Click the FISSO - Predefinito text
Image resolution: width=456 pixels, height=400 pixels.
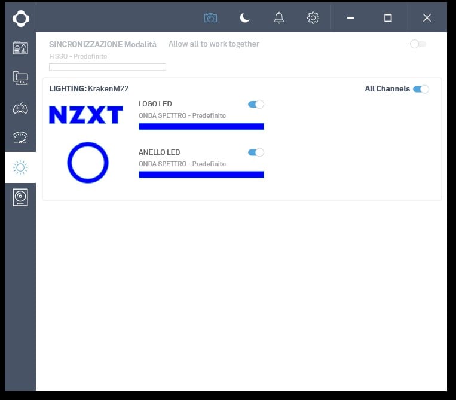(78, 56)
